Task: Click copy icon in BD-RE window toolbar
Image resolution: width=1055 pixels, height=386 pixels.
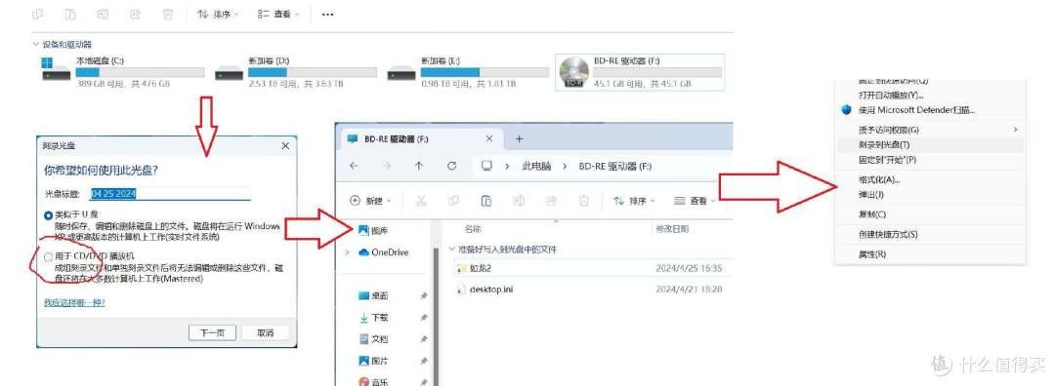Action: 453,200
